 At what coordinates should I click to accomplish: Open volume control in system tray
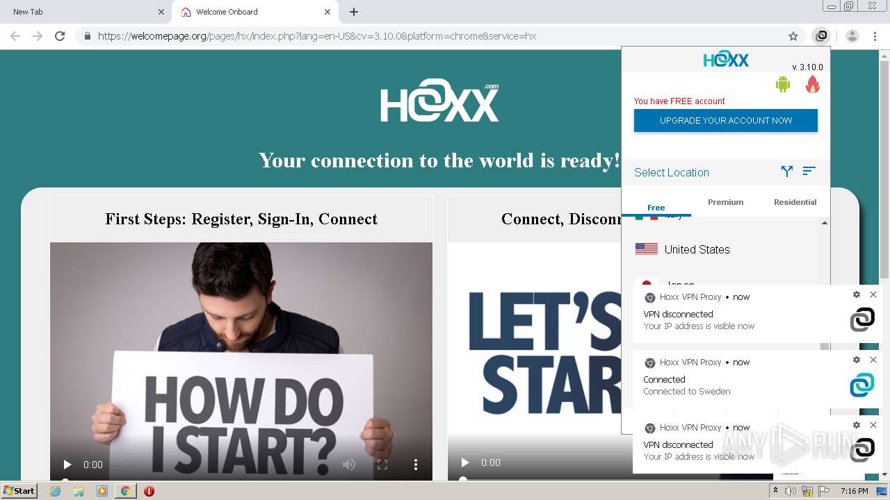[791, 491]
